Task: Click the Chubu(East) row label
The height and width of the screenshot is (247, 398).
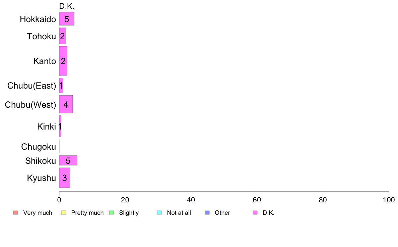Action: click(x=31, y=86)
